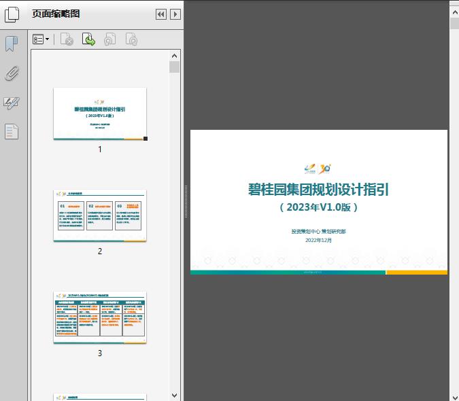This screenshot has height=401, width=459.
Task: Click the extract page icon with green arrow
Action: [88, 39]
